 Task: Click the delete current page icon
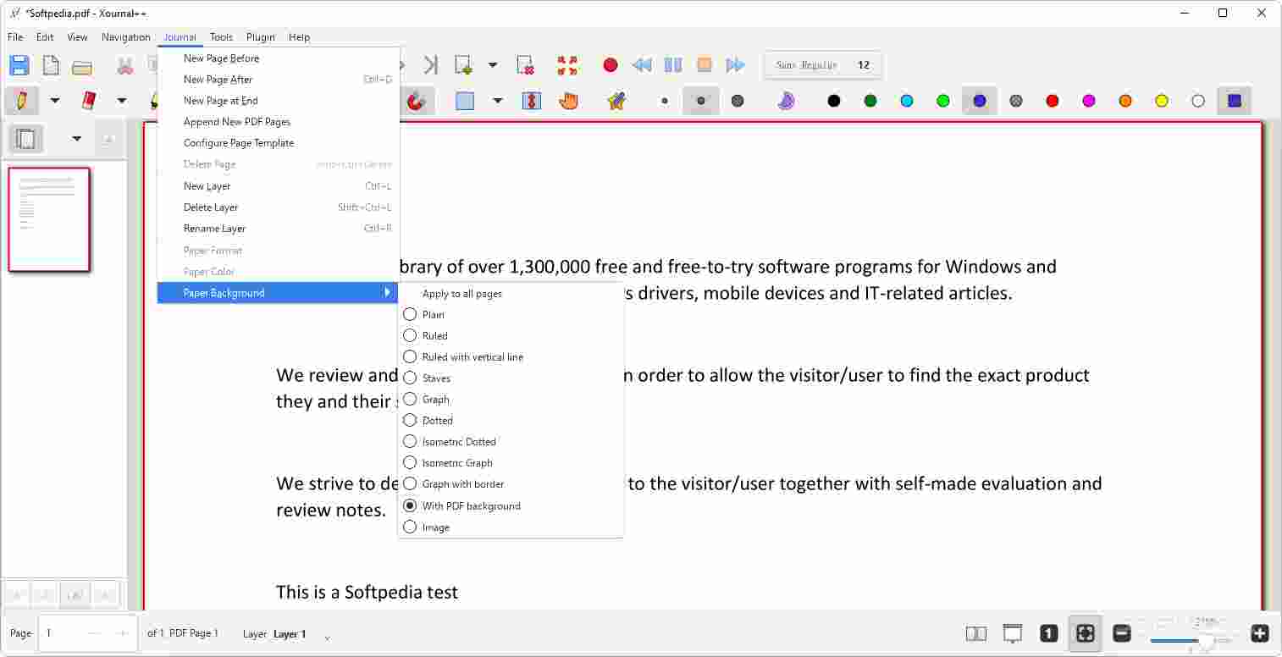525,65
